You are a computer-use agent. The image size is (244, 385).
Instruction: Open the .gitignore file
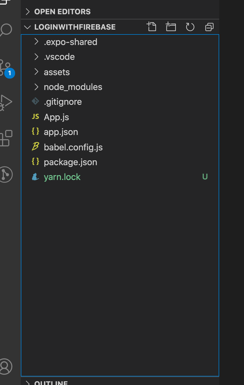coord(63,102)
